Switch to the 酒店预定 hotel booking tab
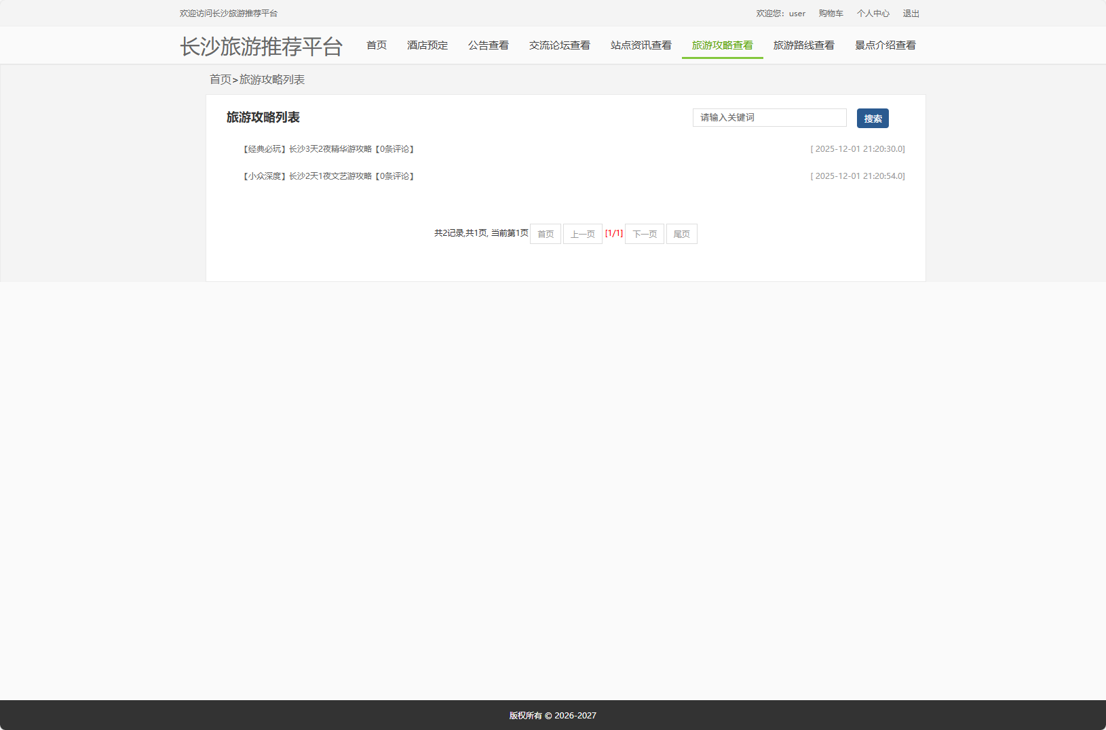1106x730 pixels. click(427, 45)
